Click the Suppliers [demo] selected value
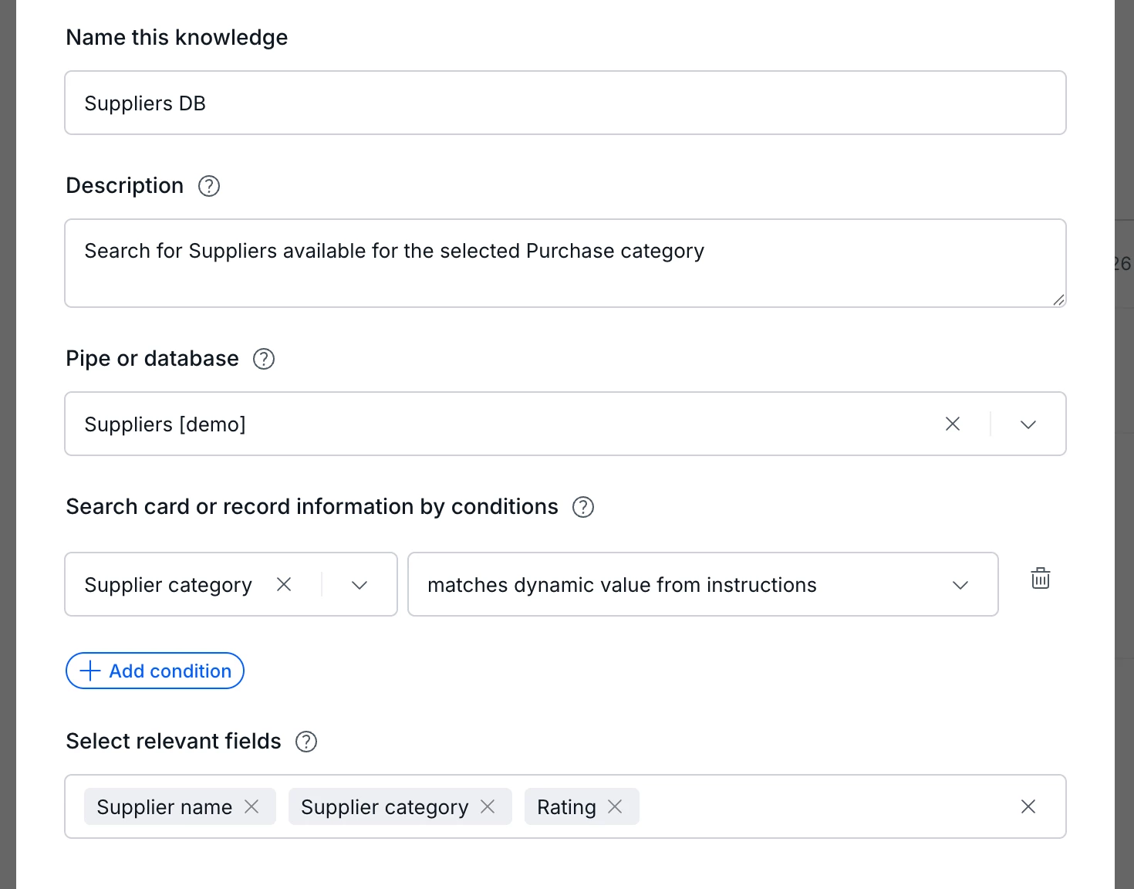 pyautogui.click(x=165, y=424)
